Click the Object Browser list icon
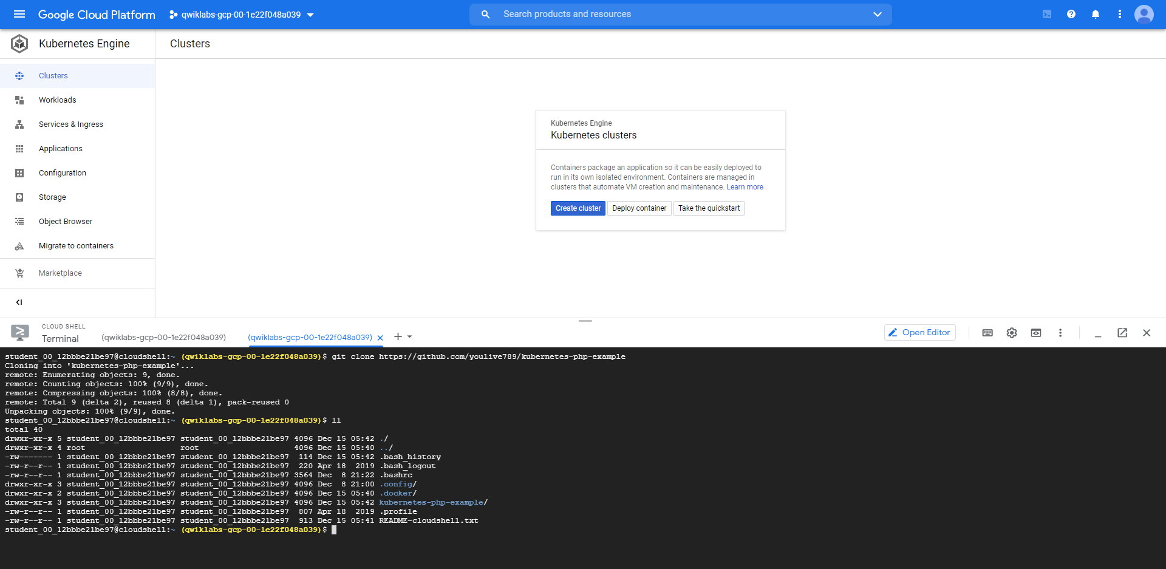Viewport: 1166px width, 569px height. (x=19, y=222)
